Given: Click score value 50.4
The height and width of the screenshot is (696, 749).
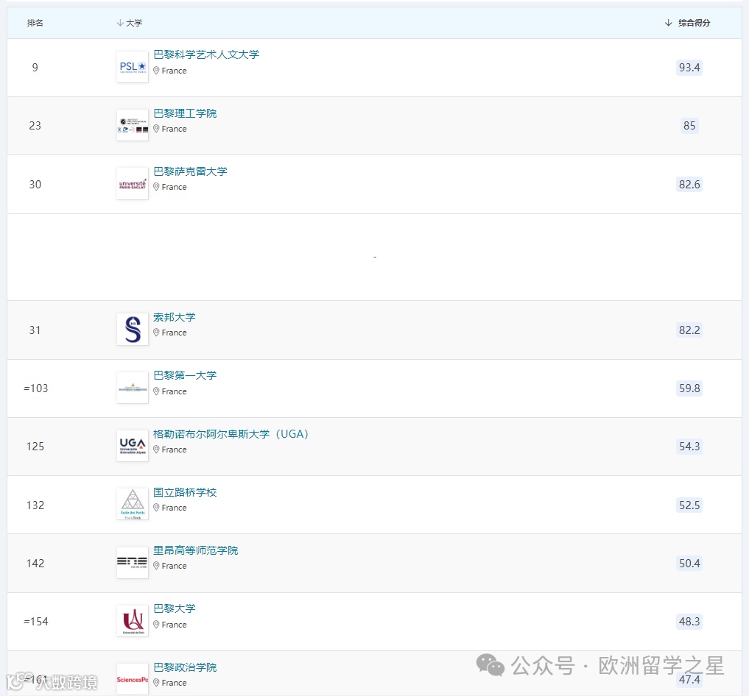Looking at the screenshot, I should coord(689,564).
